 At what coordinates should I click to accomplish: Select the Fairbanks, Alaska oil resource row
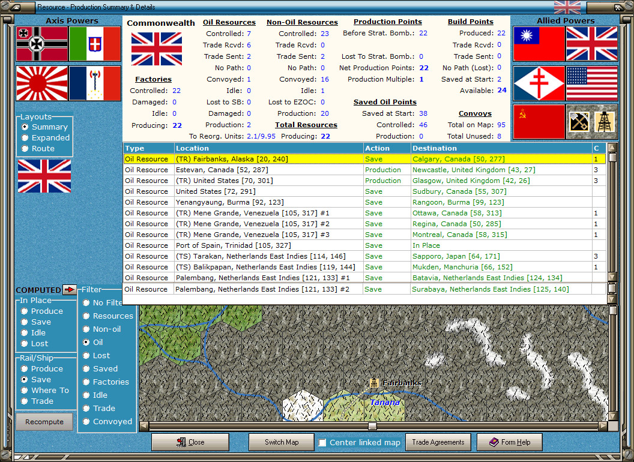364,159
